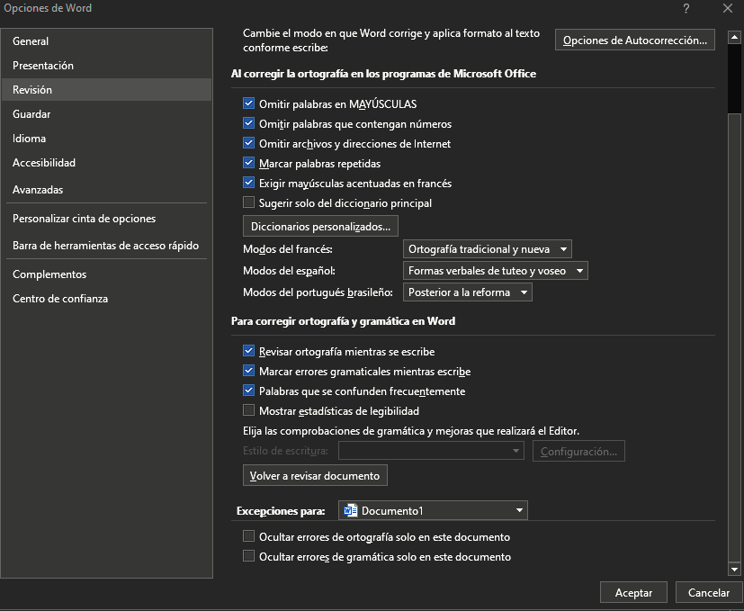Image resolution: width=744 pixels, height=611 pixels.
Task: Click the Configuración button
Action: 578,451
